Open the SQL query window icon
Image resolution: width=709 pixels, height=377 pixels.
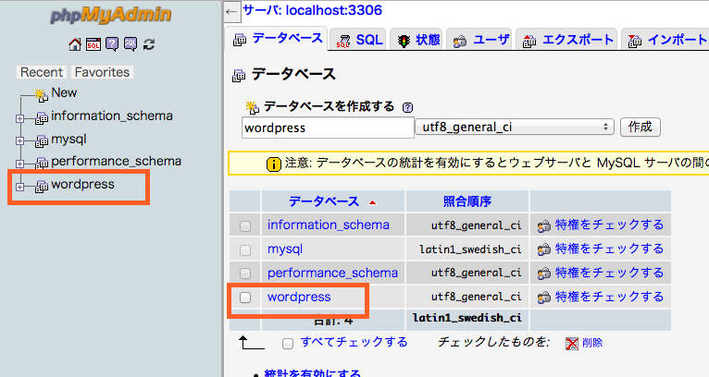tap(93, 43)
